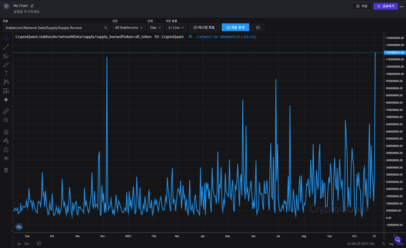Remove drawings with trash icon
Screen dimensions: 406x248
click(6, 170)
